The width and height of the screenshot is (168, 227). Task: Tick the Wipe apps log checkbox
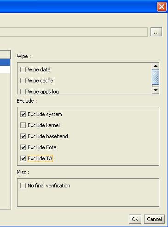(23, 92)
